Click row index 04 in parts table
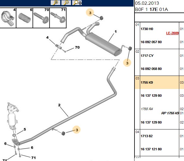This screenshot has height=161, width=184. click(x=137, y=132)
